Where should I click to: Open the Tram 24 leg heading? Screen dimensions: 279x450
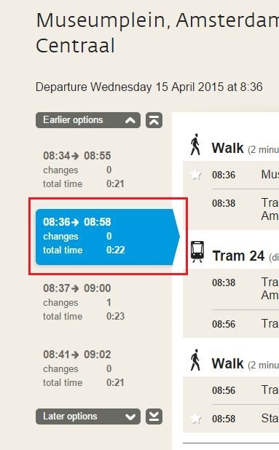pos(238,256)
